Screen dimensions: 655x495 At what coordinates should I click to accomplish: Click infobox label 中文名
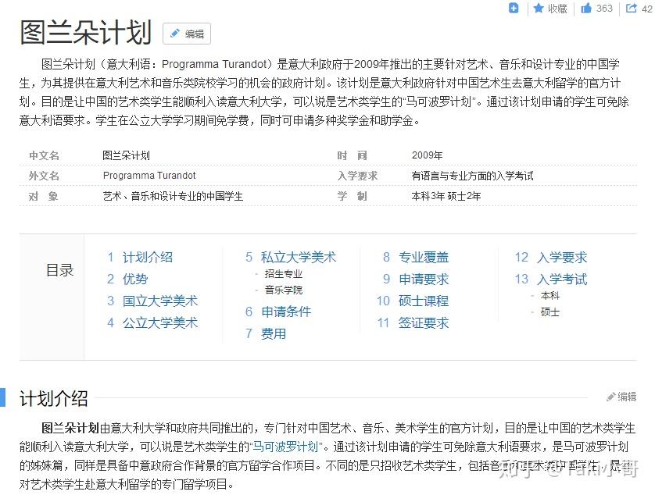[x=44, y=155]
